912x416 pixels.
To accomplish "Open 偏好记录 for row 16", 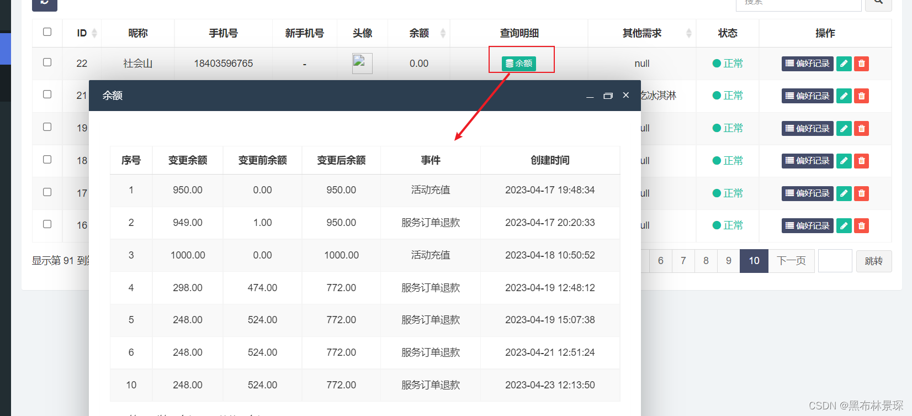I will 807,225.
